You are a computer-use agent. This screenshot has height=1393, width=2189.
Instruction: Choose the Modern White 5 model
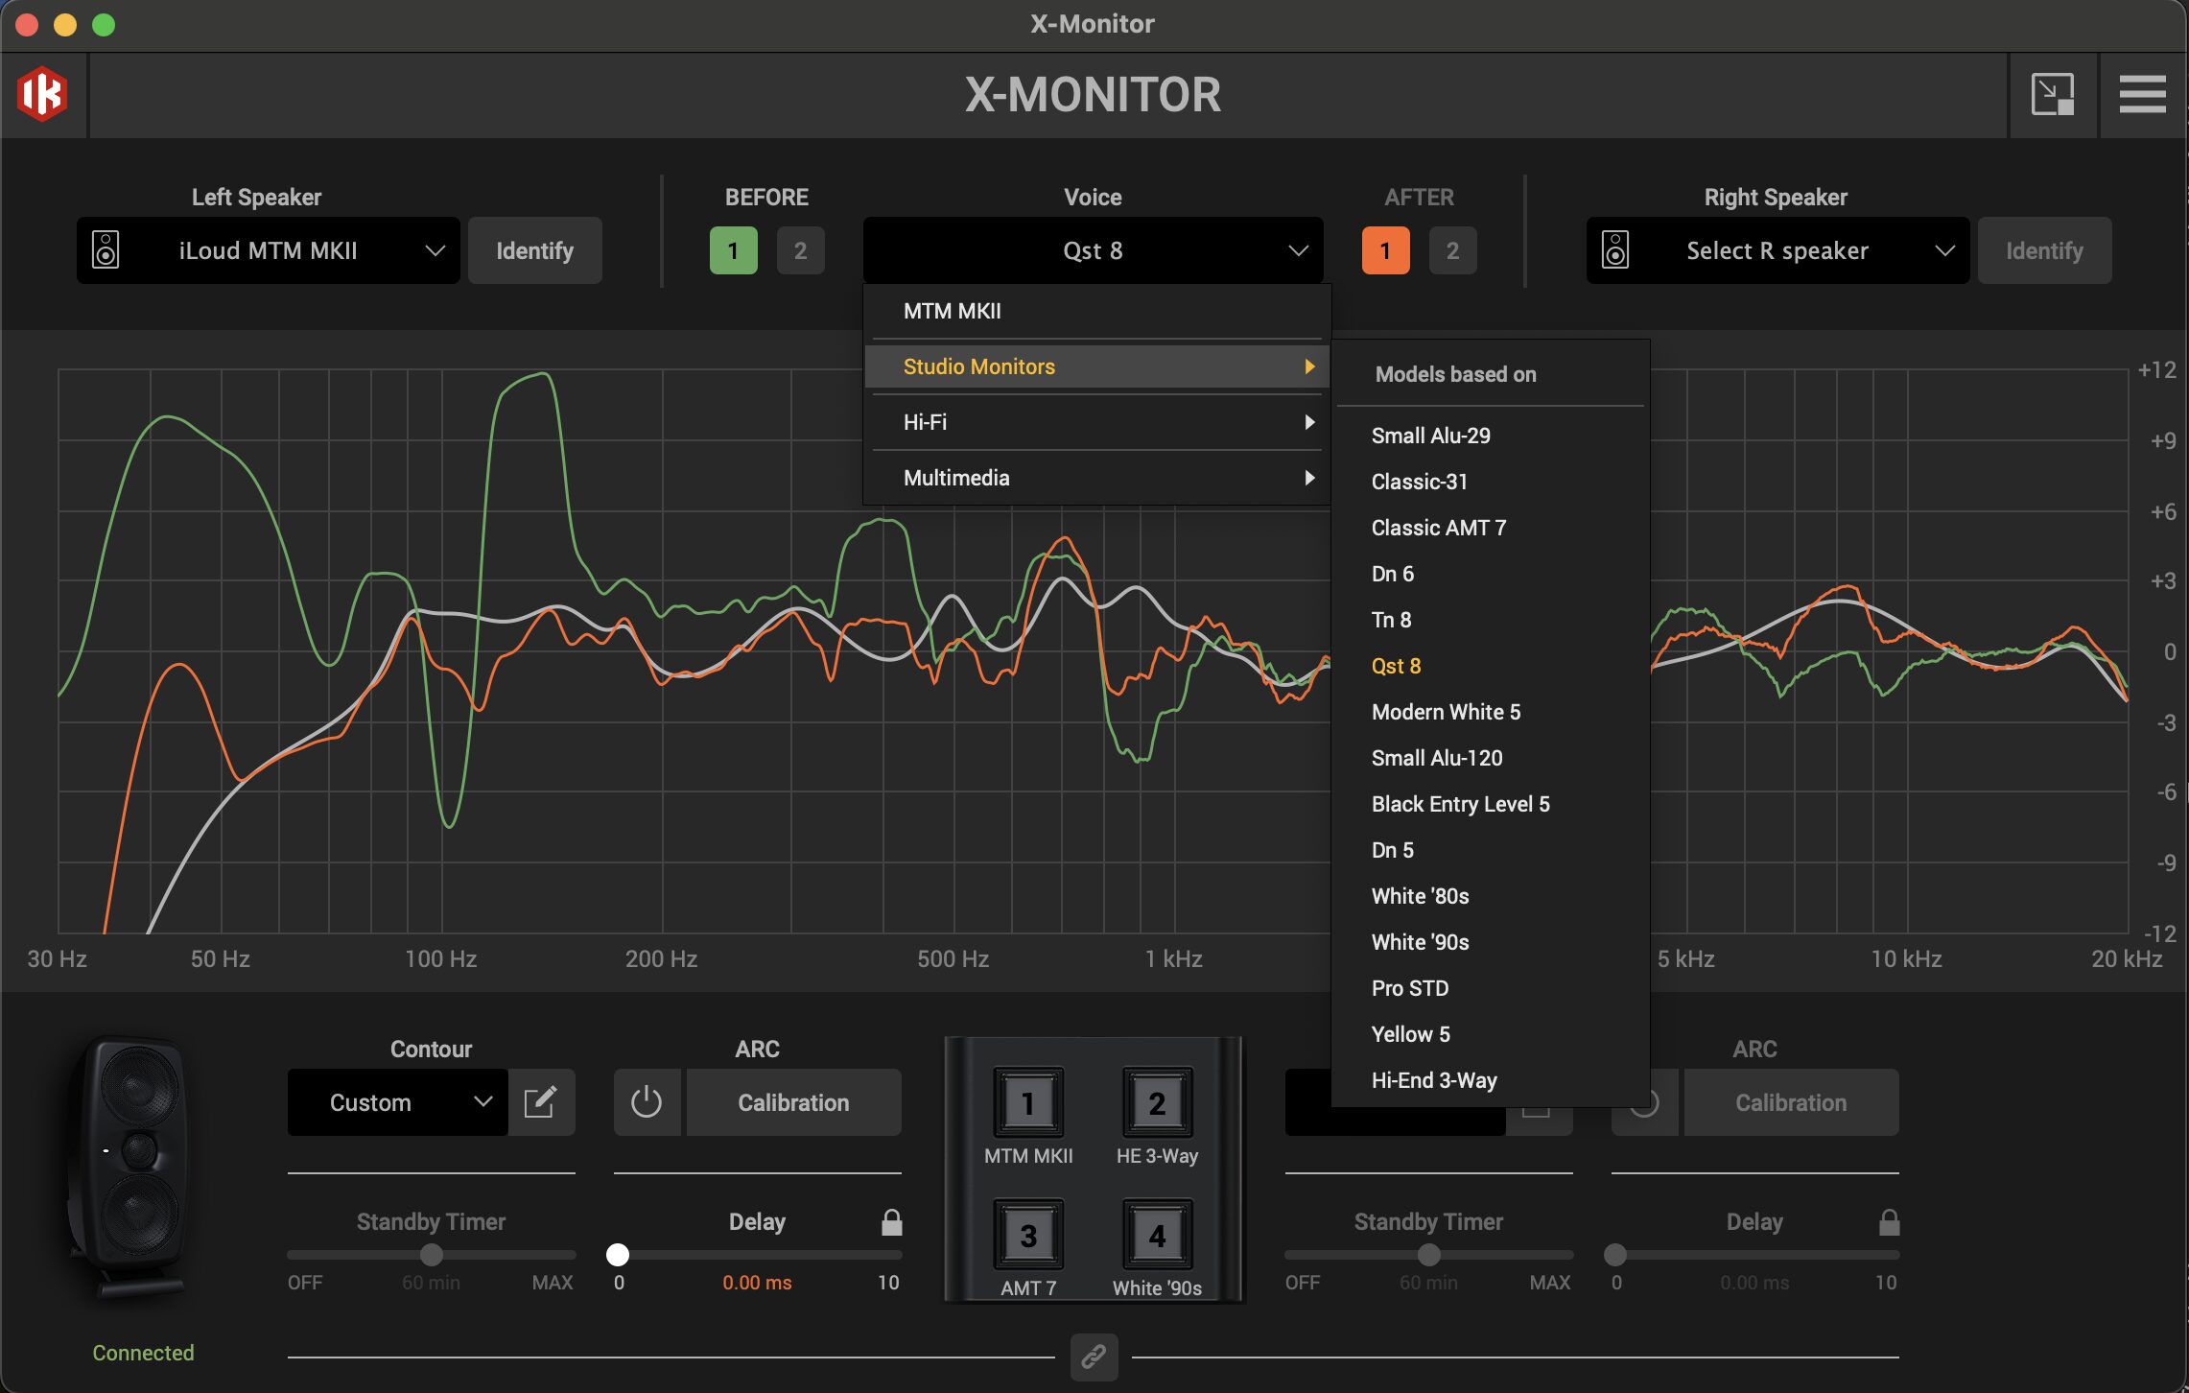pos(1491,712)
